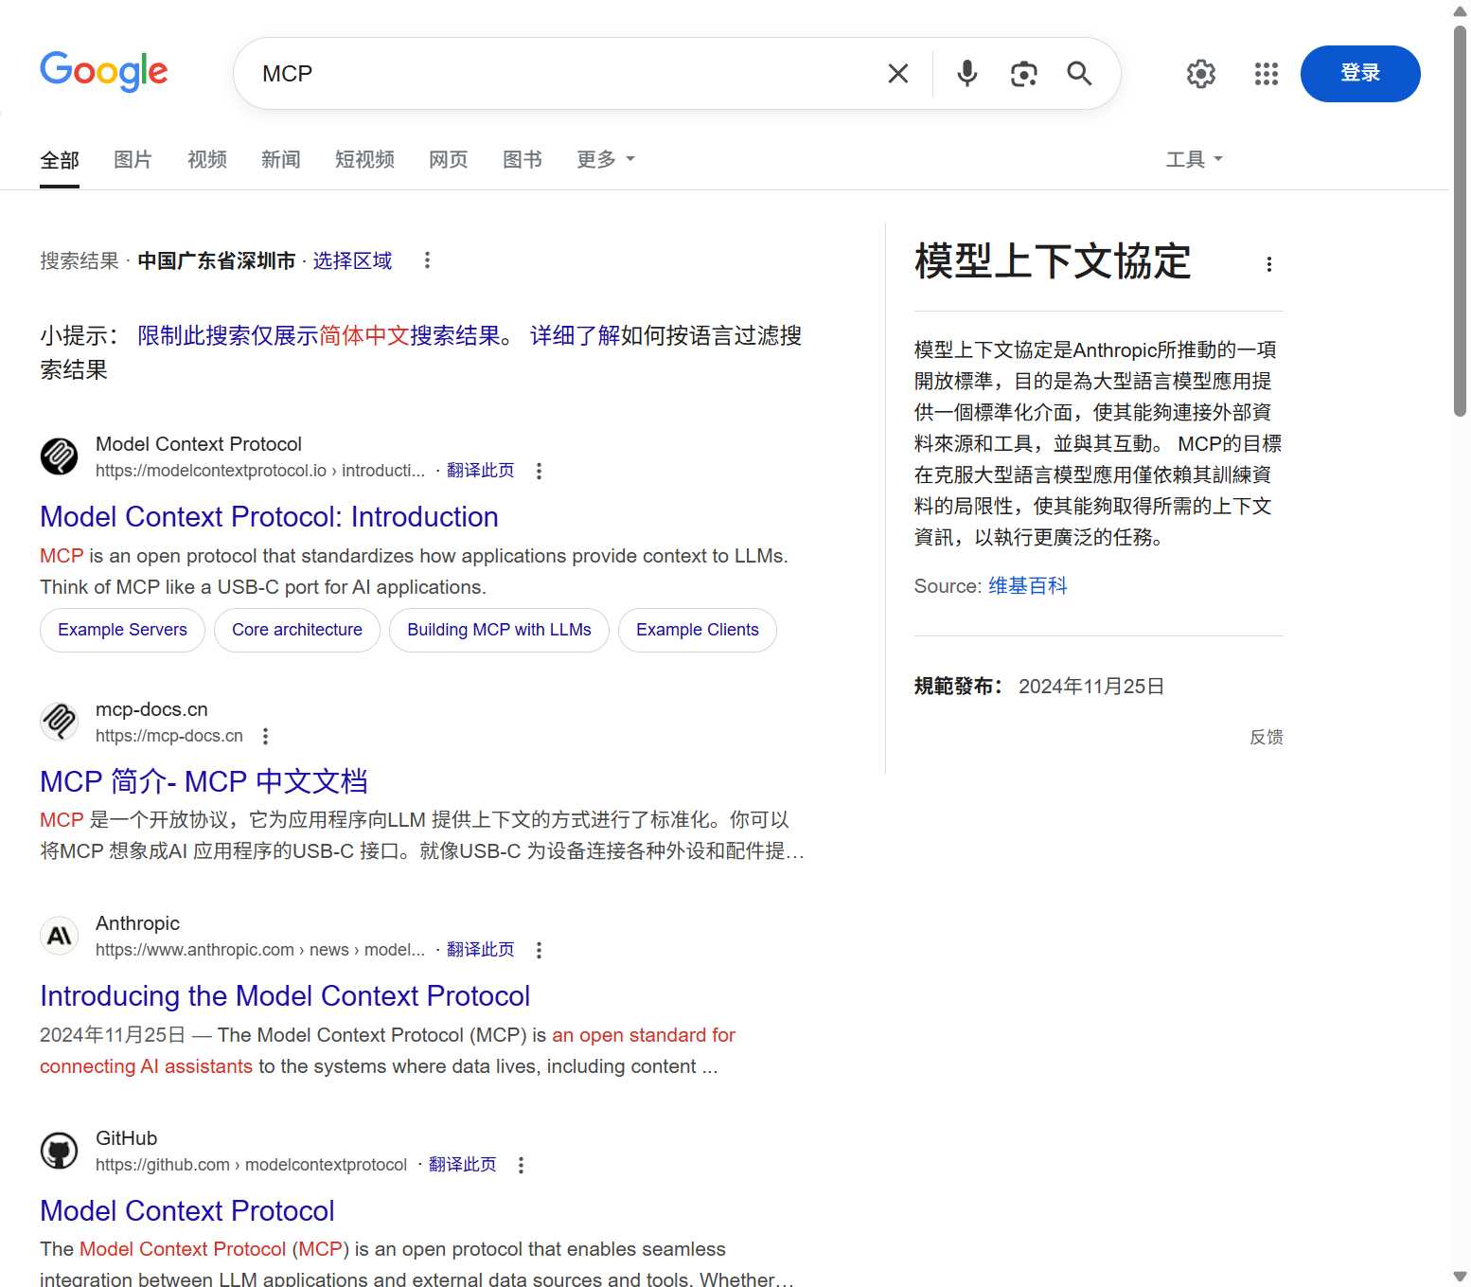Click the 反馈 feedback link

point(1268,737)
